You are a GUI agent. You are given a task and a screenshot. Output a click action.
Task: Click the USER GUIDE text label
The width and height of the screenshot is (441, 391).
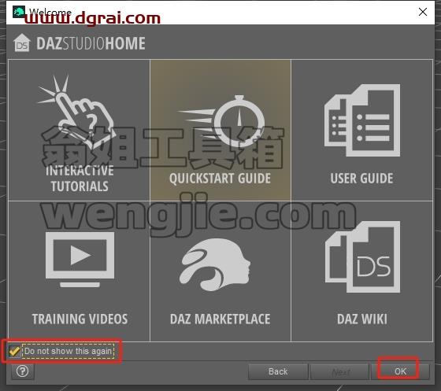point(361,179)
